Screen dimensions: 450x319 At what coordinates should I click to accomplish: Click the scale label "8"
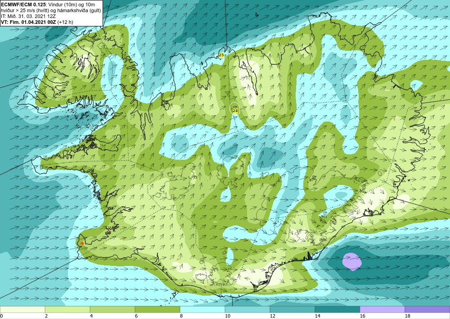pyautogui.click(x=181, y=316)
